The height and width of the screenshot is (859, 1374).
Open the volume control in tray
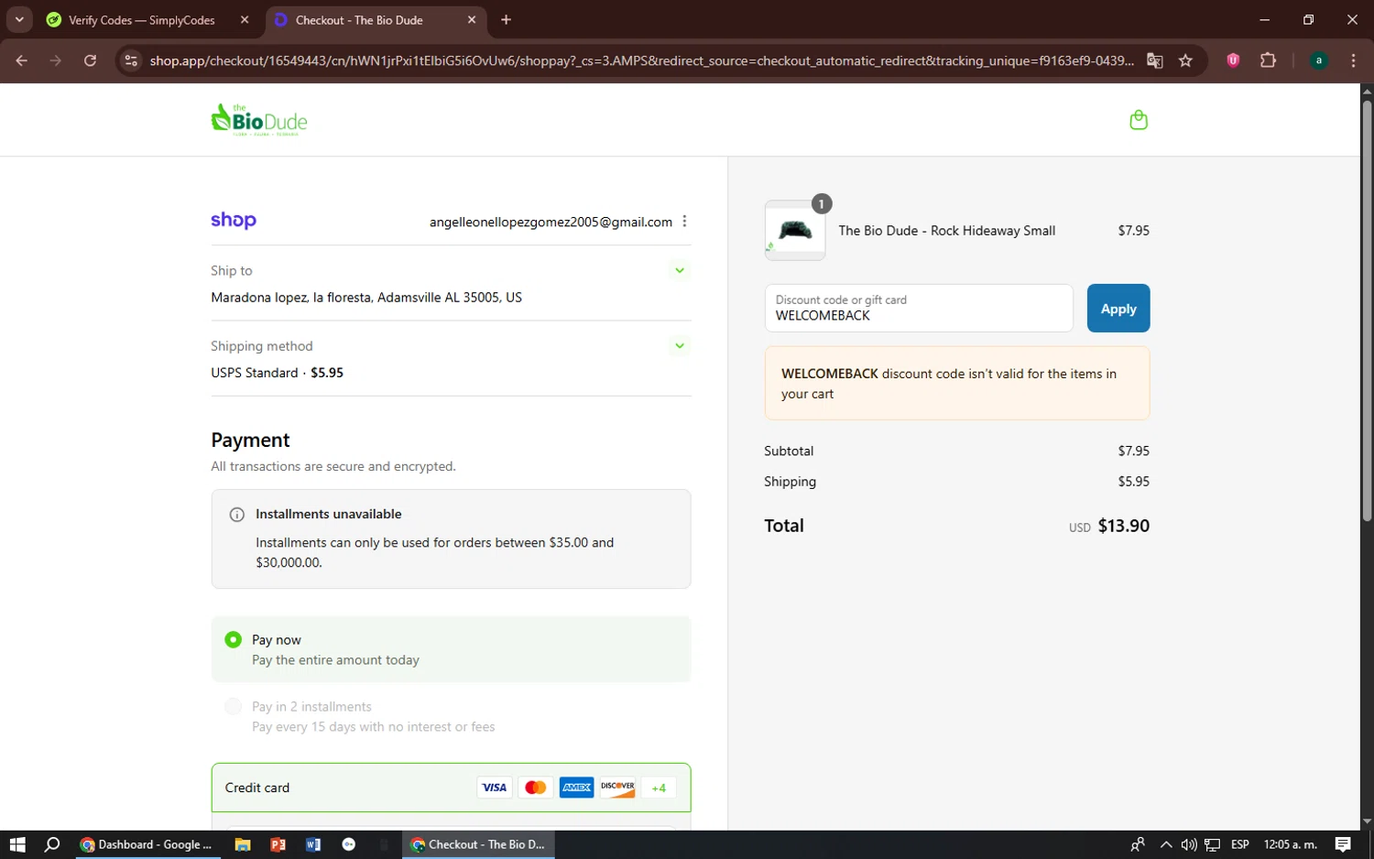click(x=1189, y=844)
